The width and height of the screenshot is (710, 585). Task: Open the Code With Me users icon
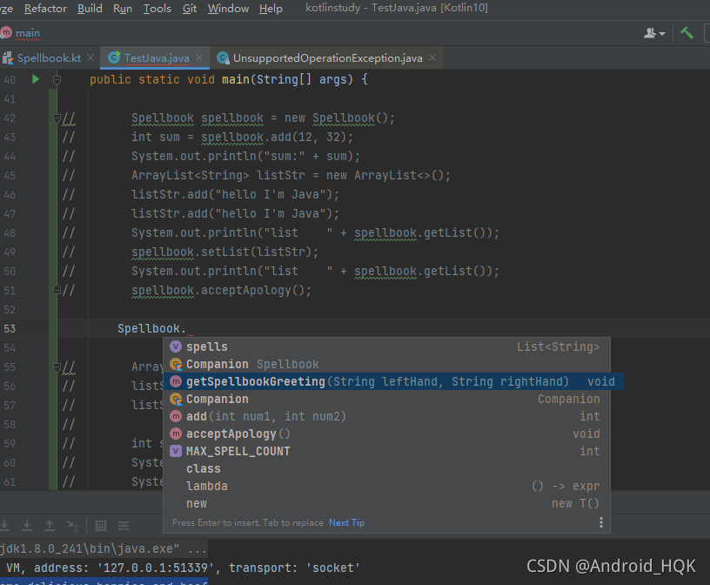click(650, 33)
